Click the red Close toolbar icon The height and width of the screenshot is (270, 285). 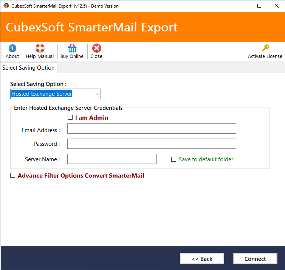coord(96,48)
